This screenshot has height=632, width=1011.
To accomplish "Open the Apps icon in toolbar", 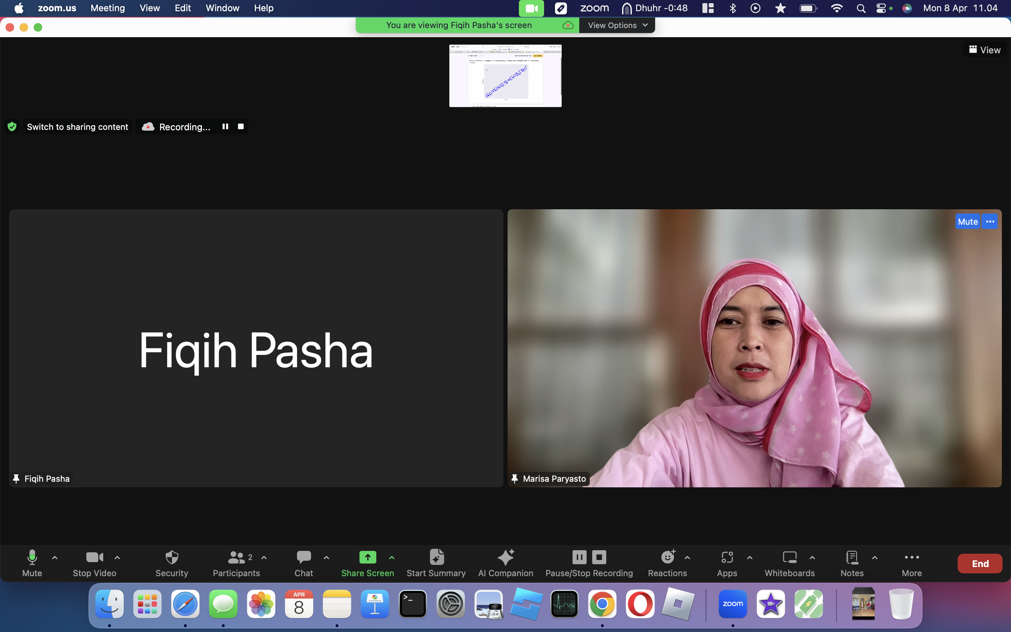I will point(727,557).
